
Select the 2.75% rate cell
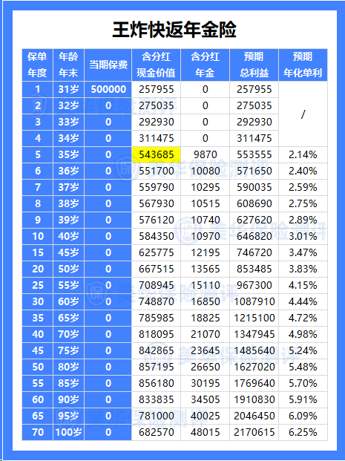tap(303, 203)
